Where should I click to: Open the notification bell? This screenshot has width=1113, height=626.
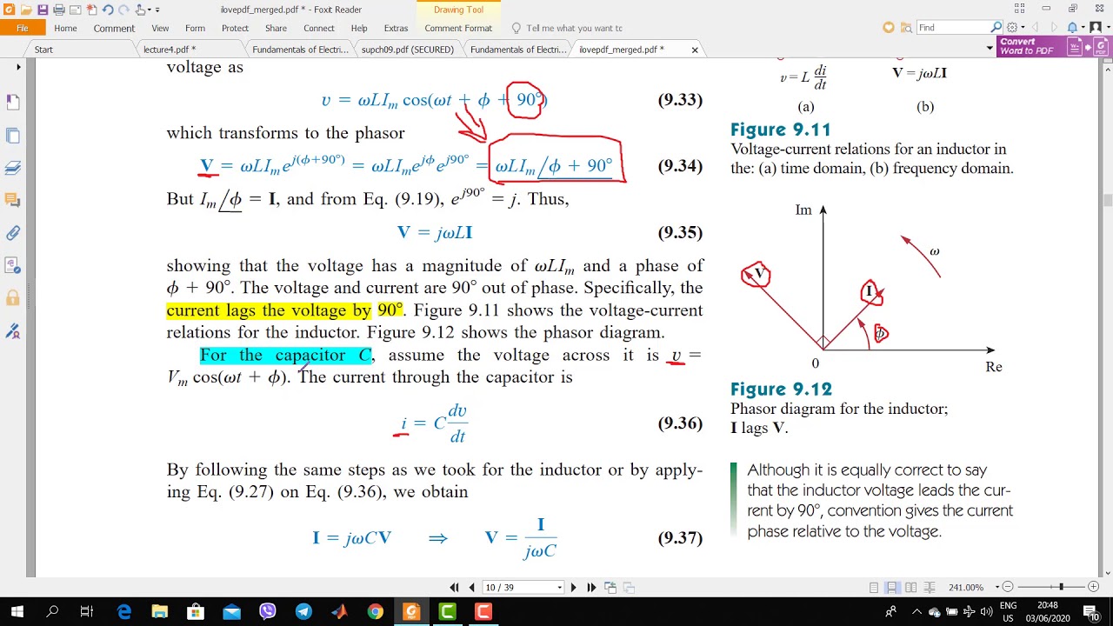pos(1073,28)
